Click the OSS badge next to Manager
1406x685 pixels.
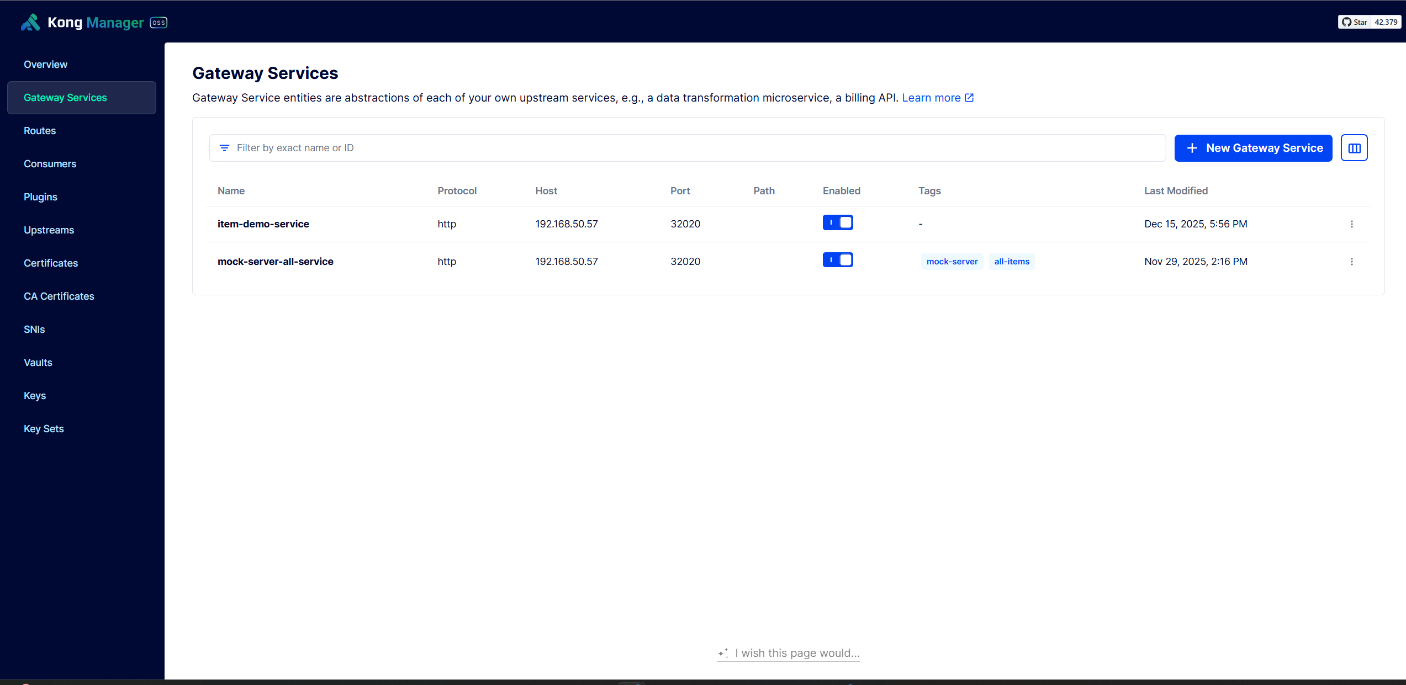point(158,23)
